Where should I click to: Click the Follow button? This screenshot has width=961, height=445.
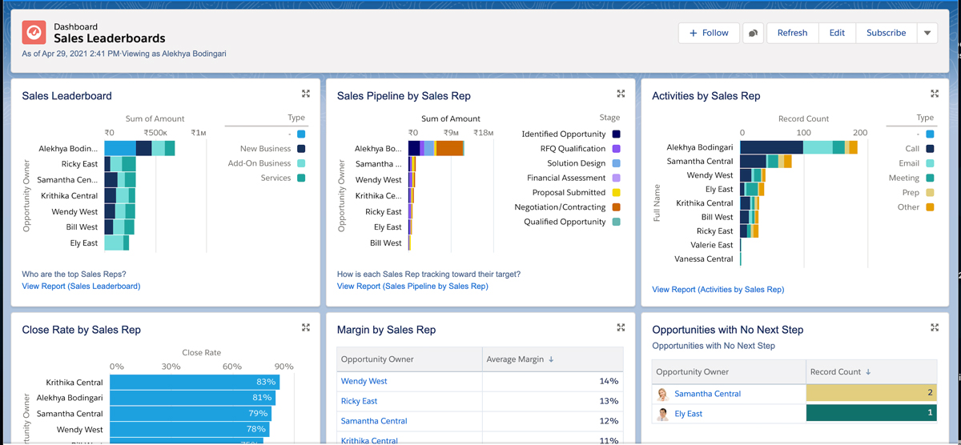(x=709, y=33)
